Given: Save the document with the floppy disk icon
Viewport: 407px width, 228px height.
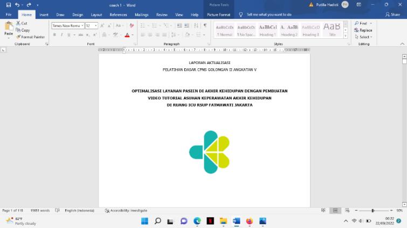Looking at the screenshot, I should tap(9, 5).
